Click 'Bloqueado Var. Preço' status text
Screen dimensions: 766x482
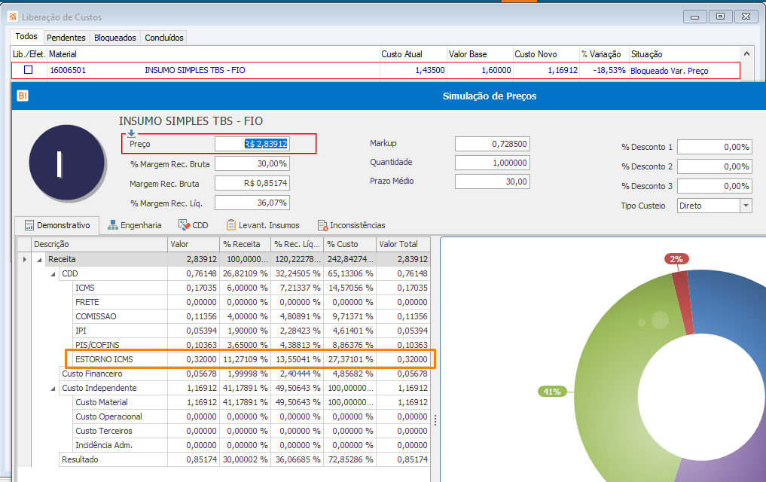pyautogui.click(x=670, y=71)
